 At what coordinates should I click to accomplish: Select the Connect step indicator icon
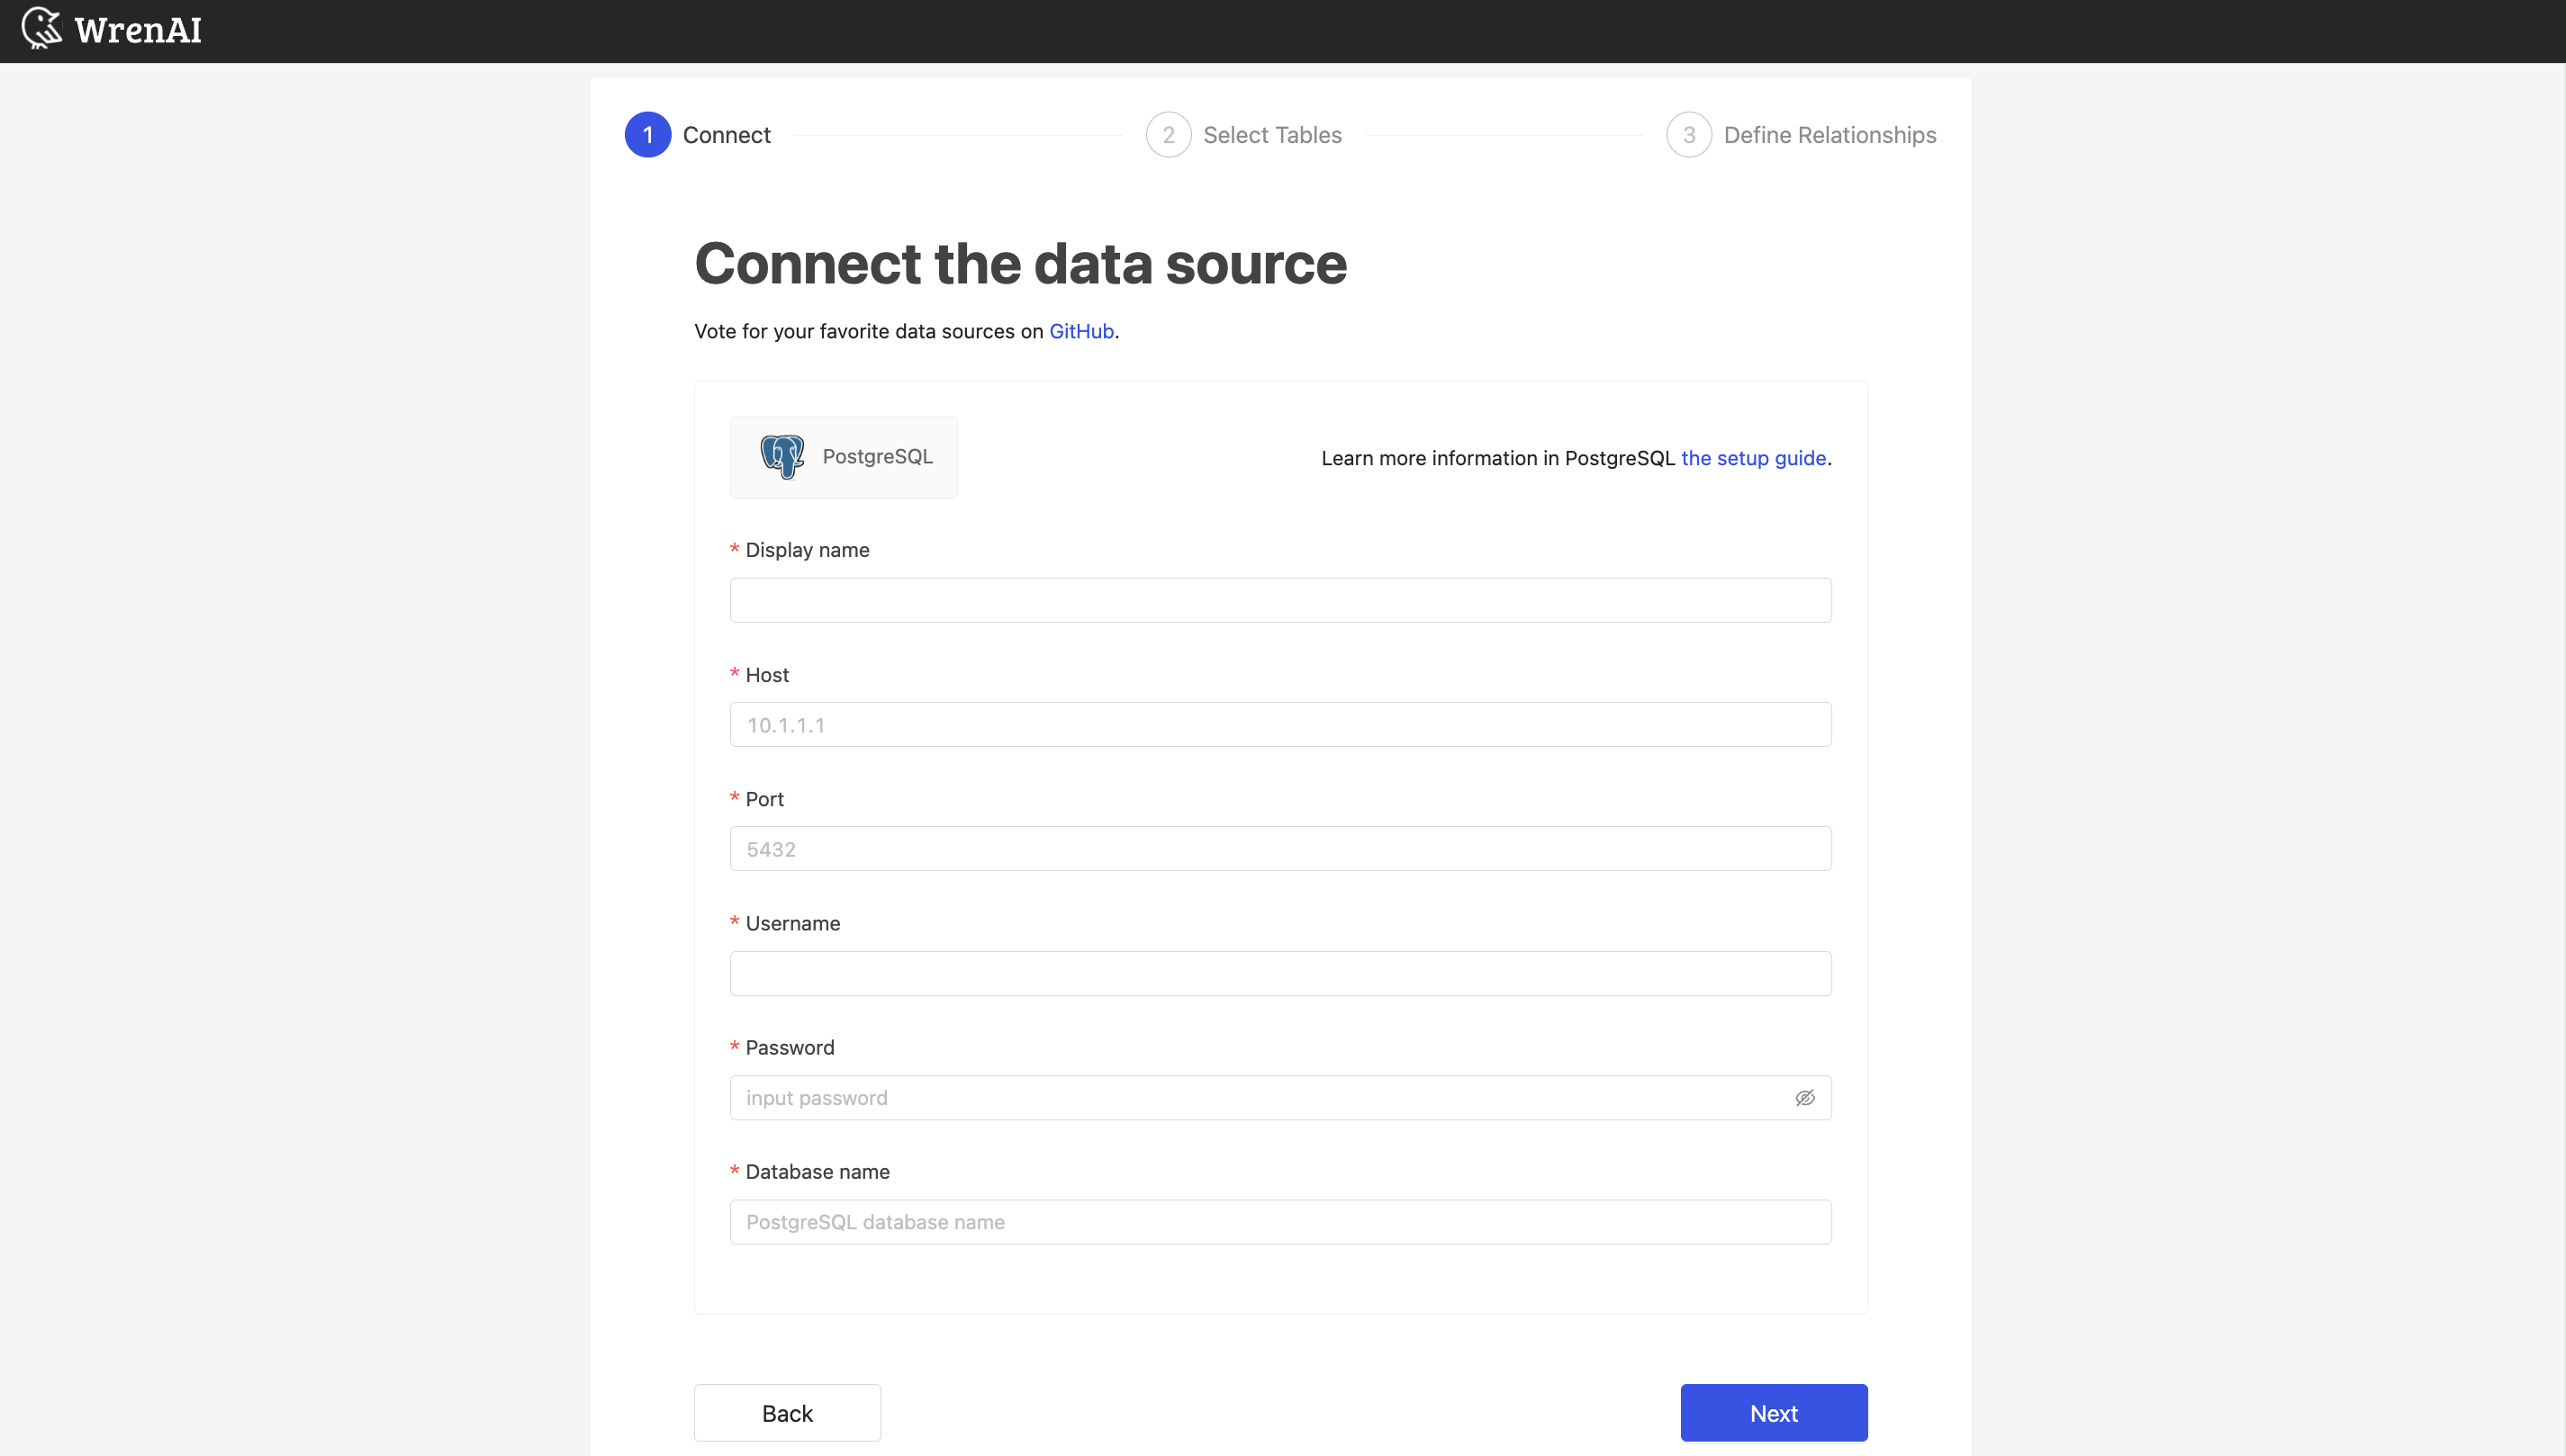pyautogui.click(x=646, y=134)
